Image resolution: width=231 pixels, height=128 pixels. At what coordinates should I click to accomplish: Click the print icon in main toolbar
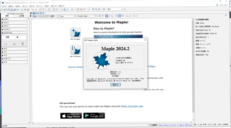click(x=11, y=10)
